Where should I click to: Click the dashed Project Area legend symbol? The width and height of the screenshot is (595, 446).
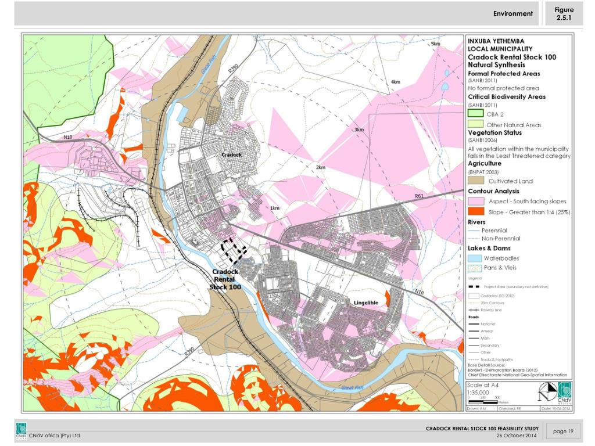(474, 287)
